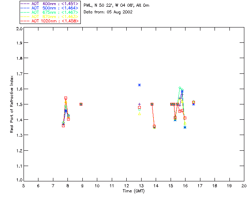Click the x-axis tick label 9
The width and height of the screenshot is (251, 201).
coord(82,186)
